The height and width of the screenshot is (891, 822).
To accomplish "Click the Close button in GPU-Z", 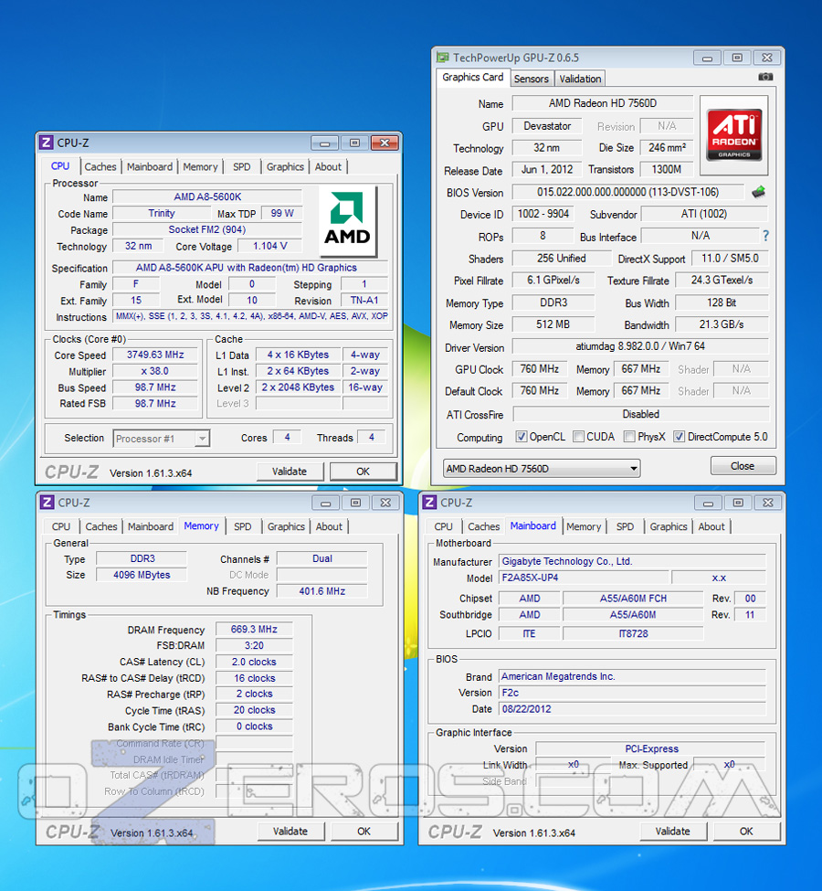I will point(743,466).
